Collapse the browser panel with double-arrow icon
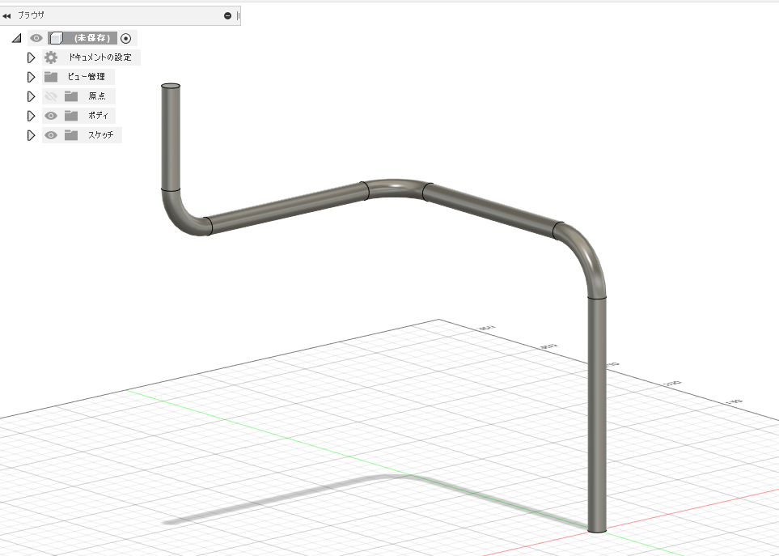The height and width of the screenshot is (556, 779). tap(6, 16)
